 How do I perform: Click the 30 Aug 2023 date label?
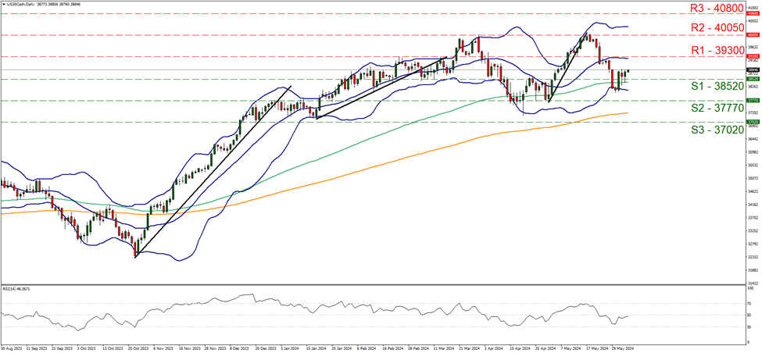click(11, 348)
